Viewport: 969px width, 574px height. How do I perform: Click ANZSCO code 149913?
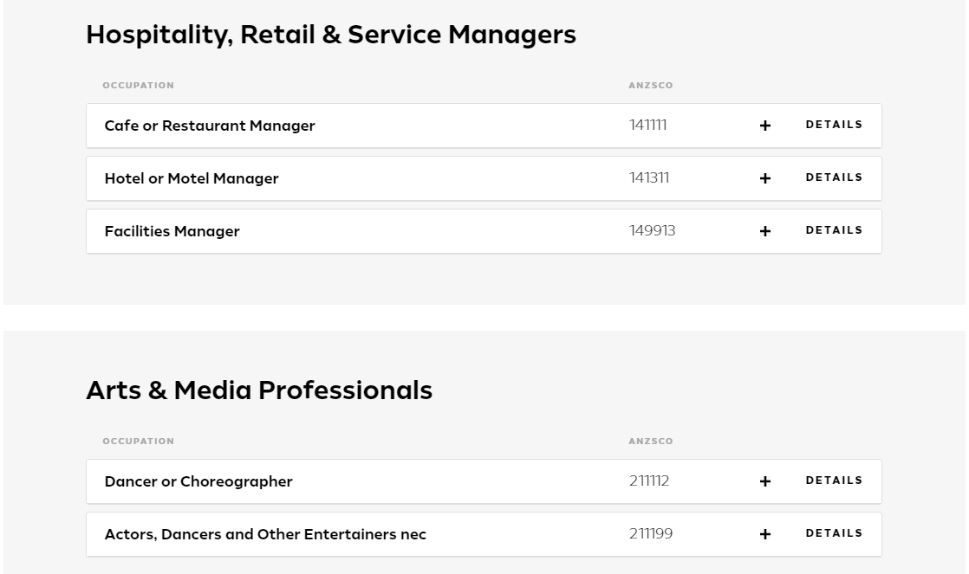652,231
